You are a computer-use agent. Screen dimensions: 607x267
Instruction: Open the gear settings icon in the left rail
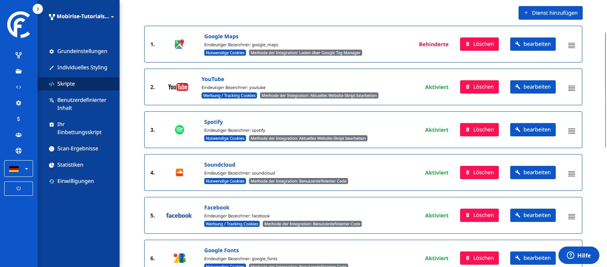coord(19,103)
